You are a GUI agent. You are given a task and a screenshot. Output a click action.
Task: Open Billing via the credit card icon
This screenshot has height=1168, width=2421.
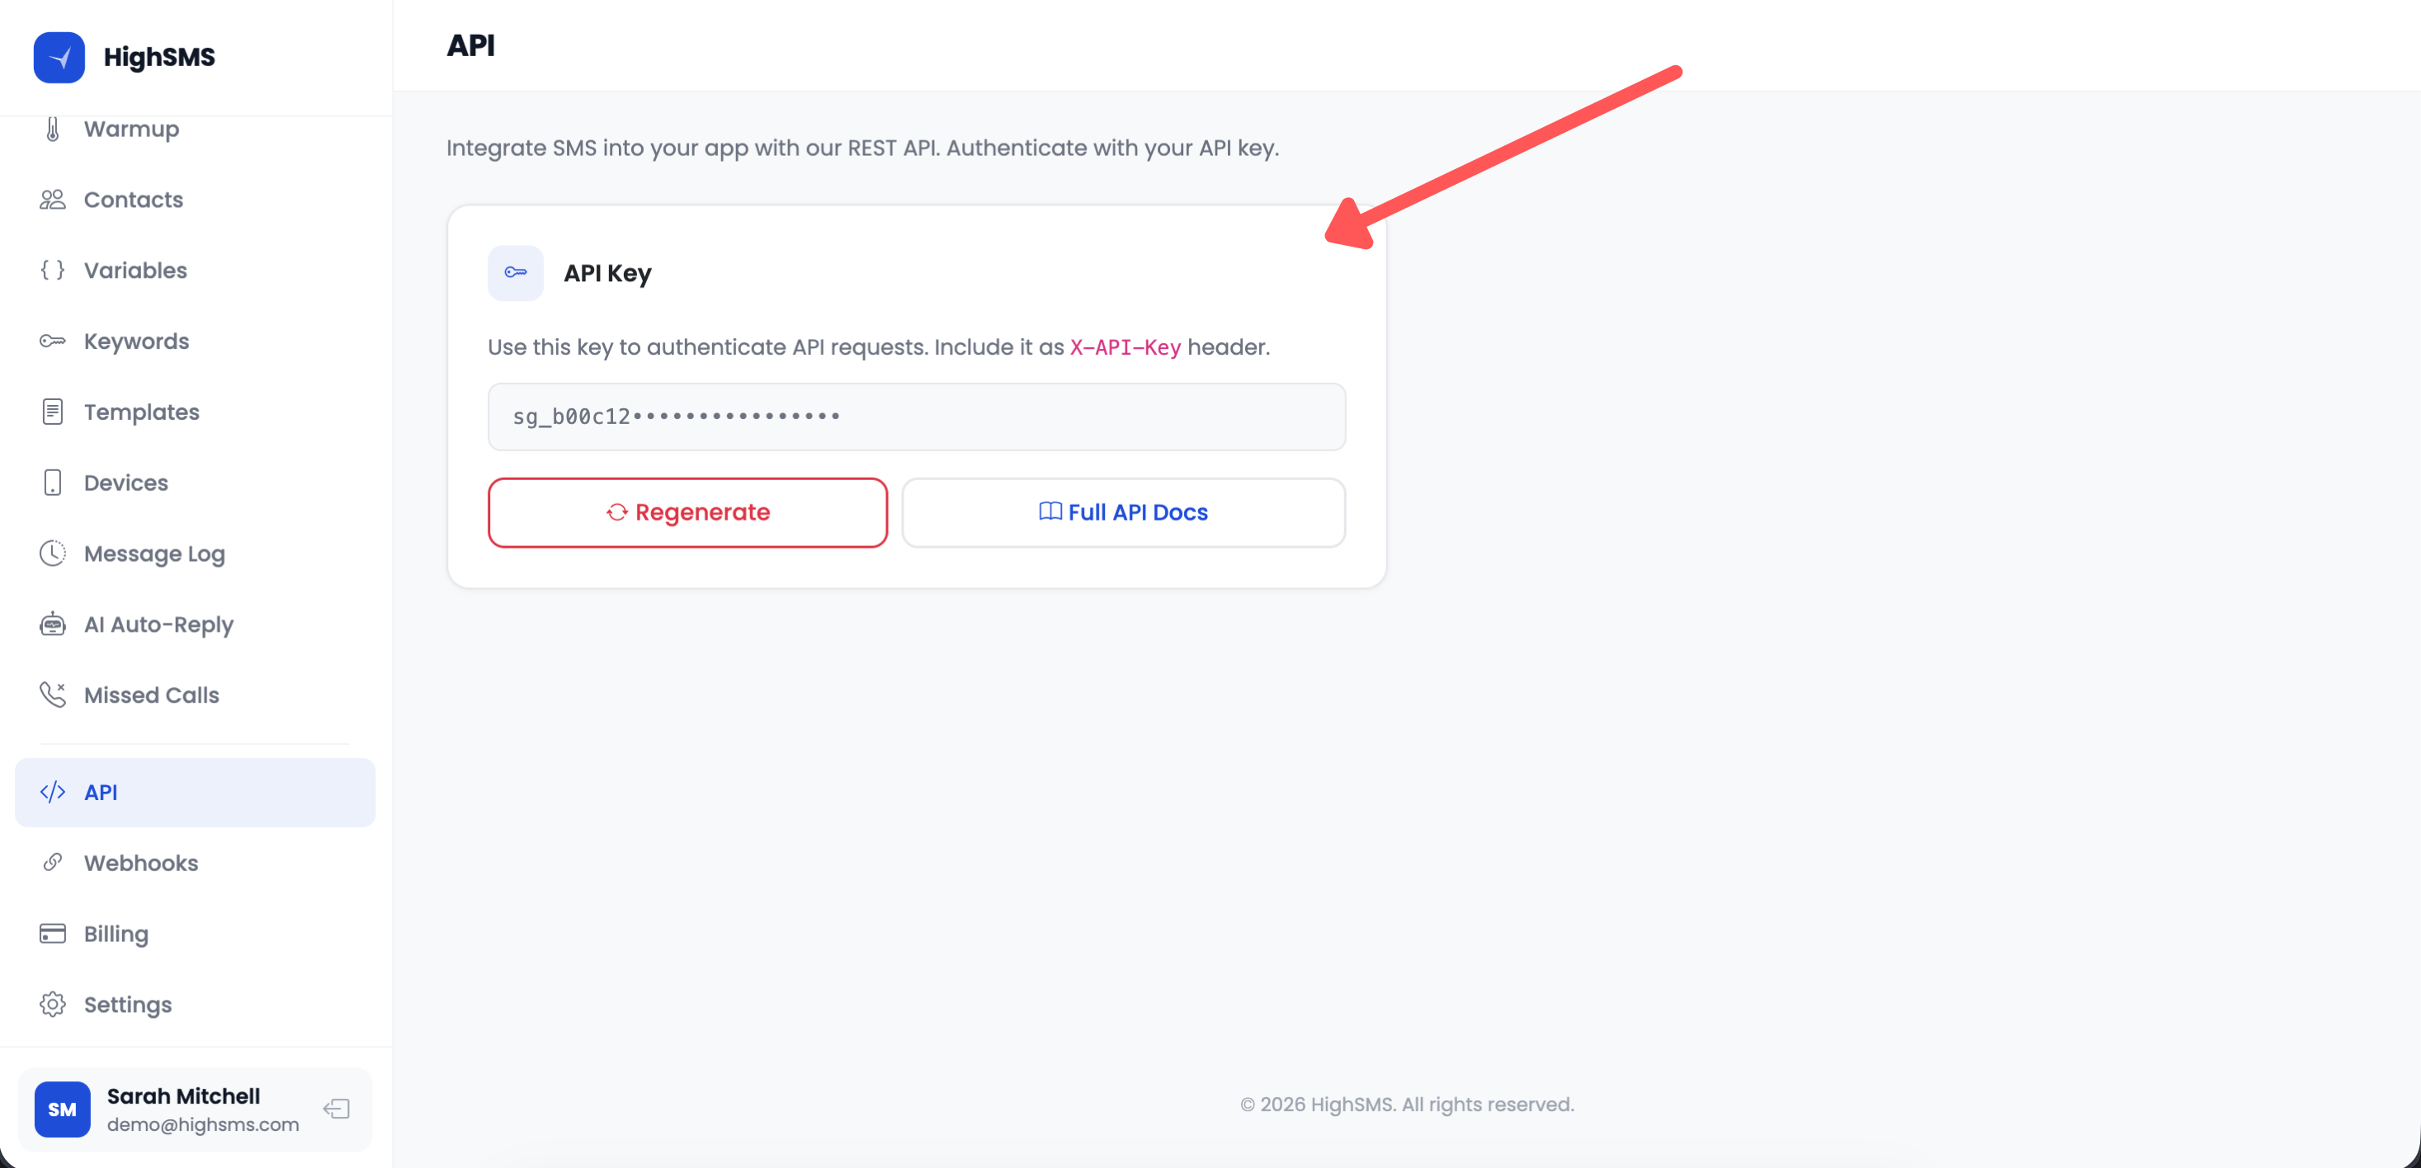52,933
